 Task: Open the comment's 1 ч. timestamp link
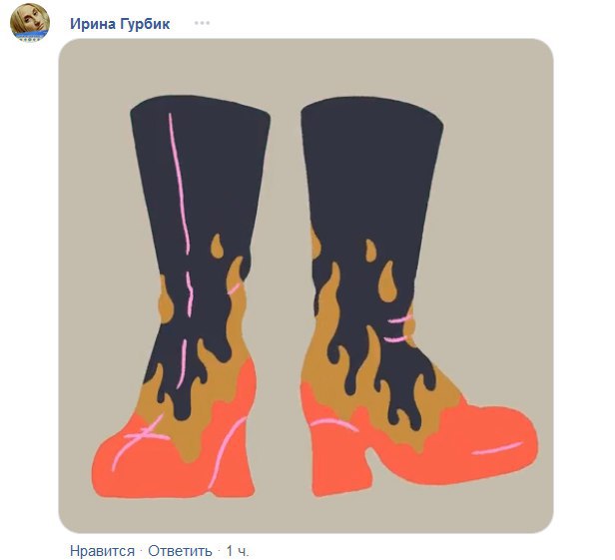[238, 551]
